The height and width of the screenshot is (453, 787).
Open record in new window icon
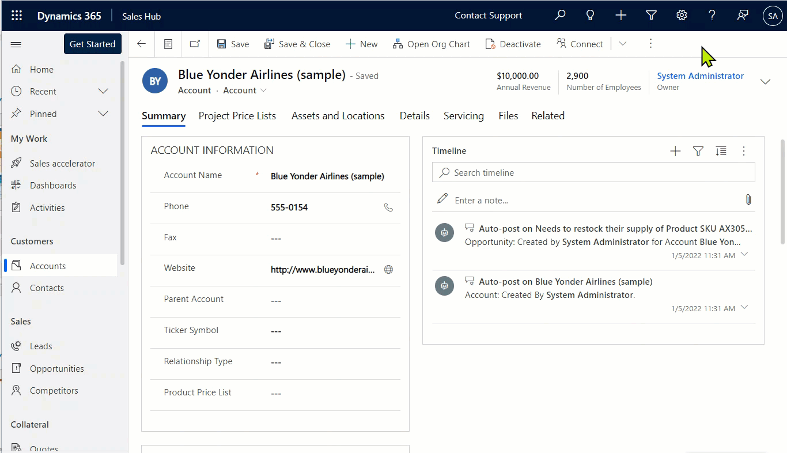(x=195, y=44)
